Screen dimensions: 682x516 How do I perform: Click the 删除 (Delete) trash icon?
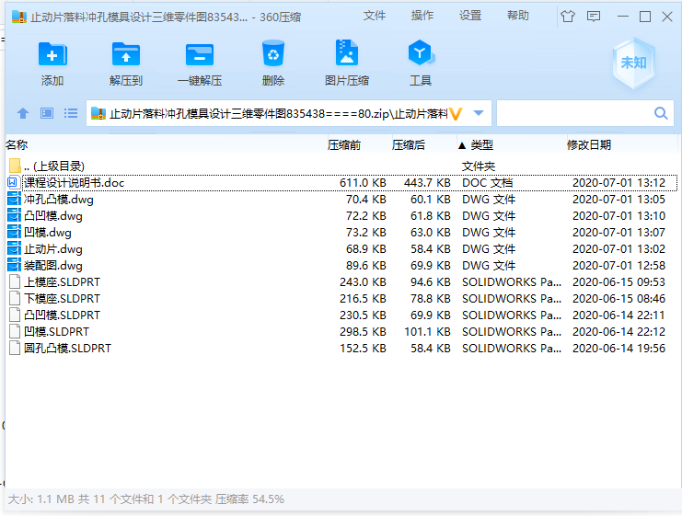[273, 53]
